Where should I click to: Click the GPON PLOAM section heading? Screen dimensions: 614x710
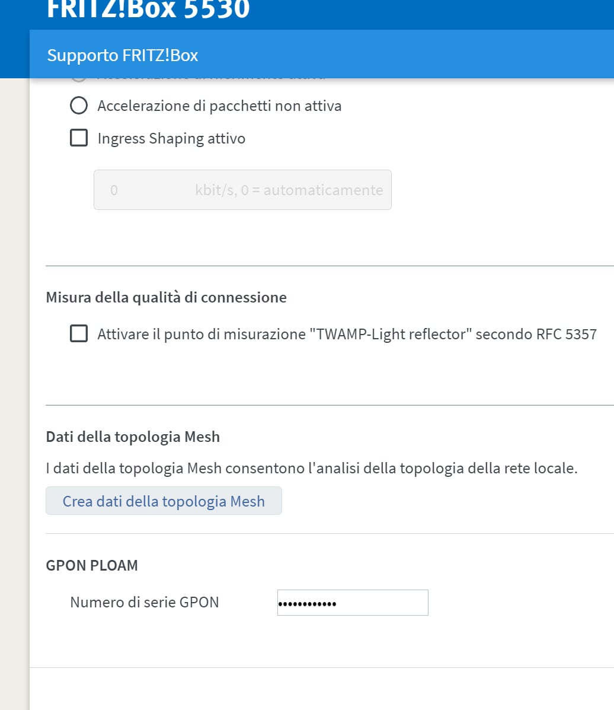click(92, 565)
